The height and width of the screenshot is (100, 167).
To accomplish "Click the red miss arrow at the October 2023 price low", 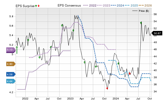I will (x=107, y=88).
